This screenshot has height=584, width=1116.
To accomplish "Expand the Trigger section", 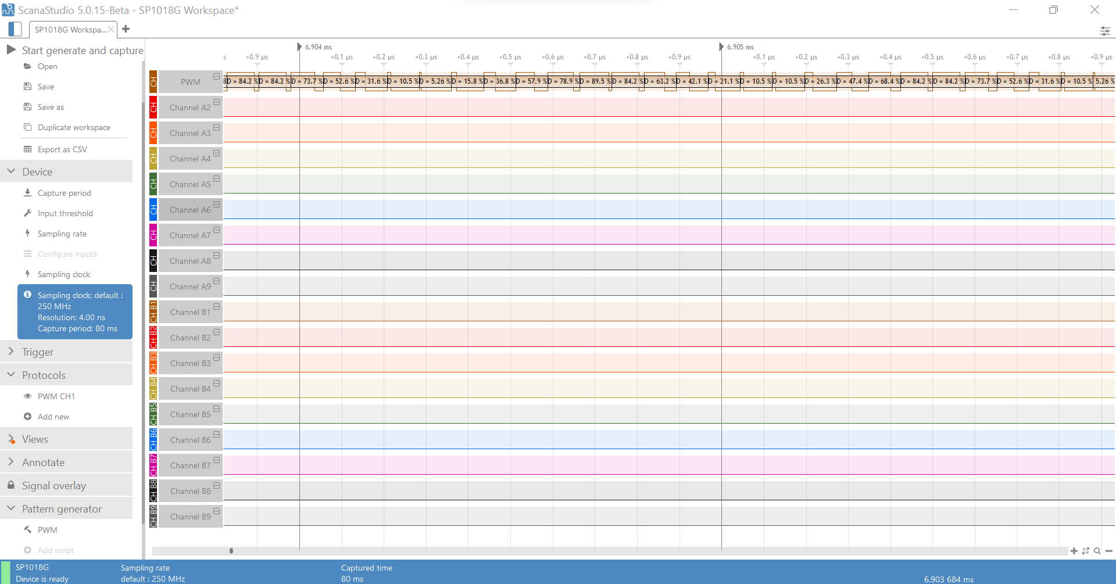I will [11, 352].
